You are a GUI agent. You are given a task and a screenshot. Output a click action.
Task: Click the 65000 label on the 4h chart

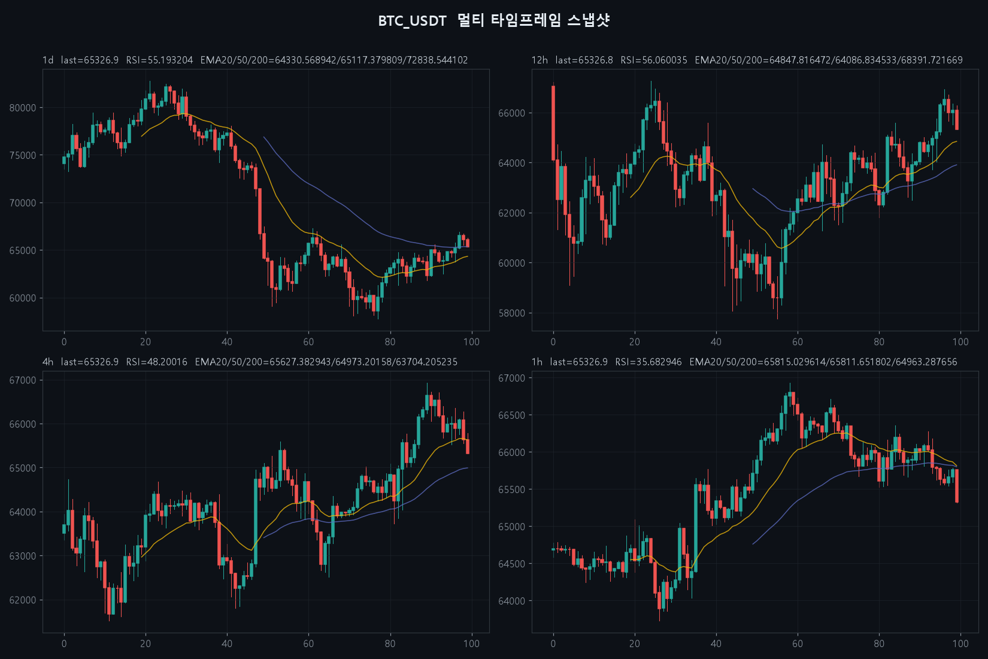point(23,468)
